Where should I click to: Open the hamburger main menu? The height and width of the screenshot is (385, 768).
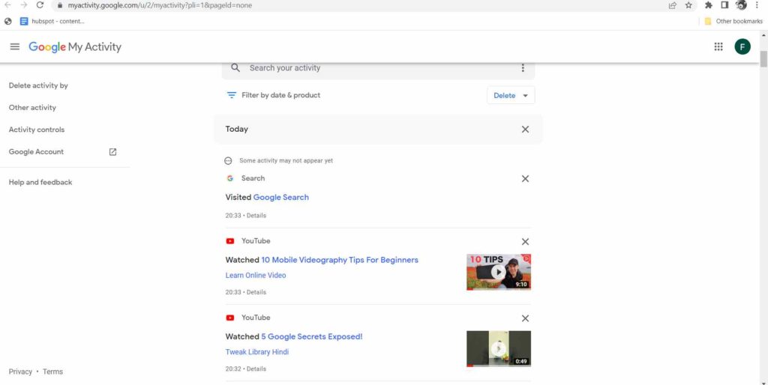tap(15, 46)
